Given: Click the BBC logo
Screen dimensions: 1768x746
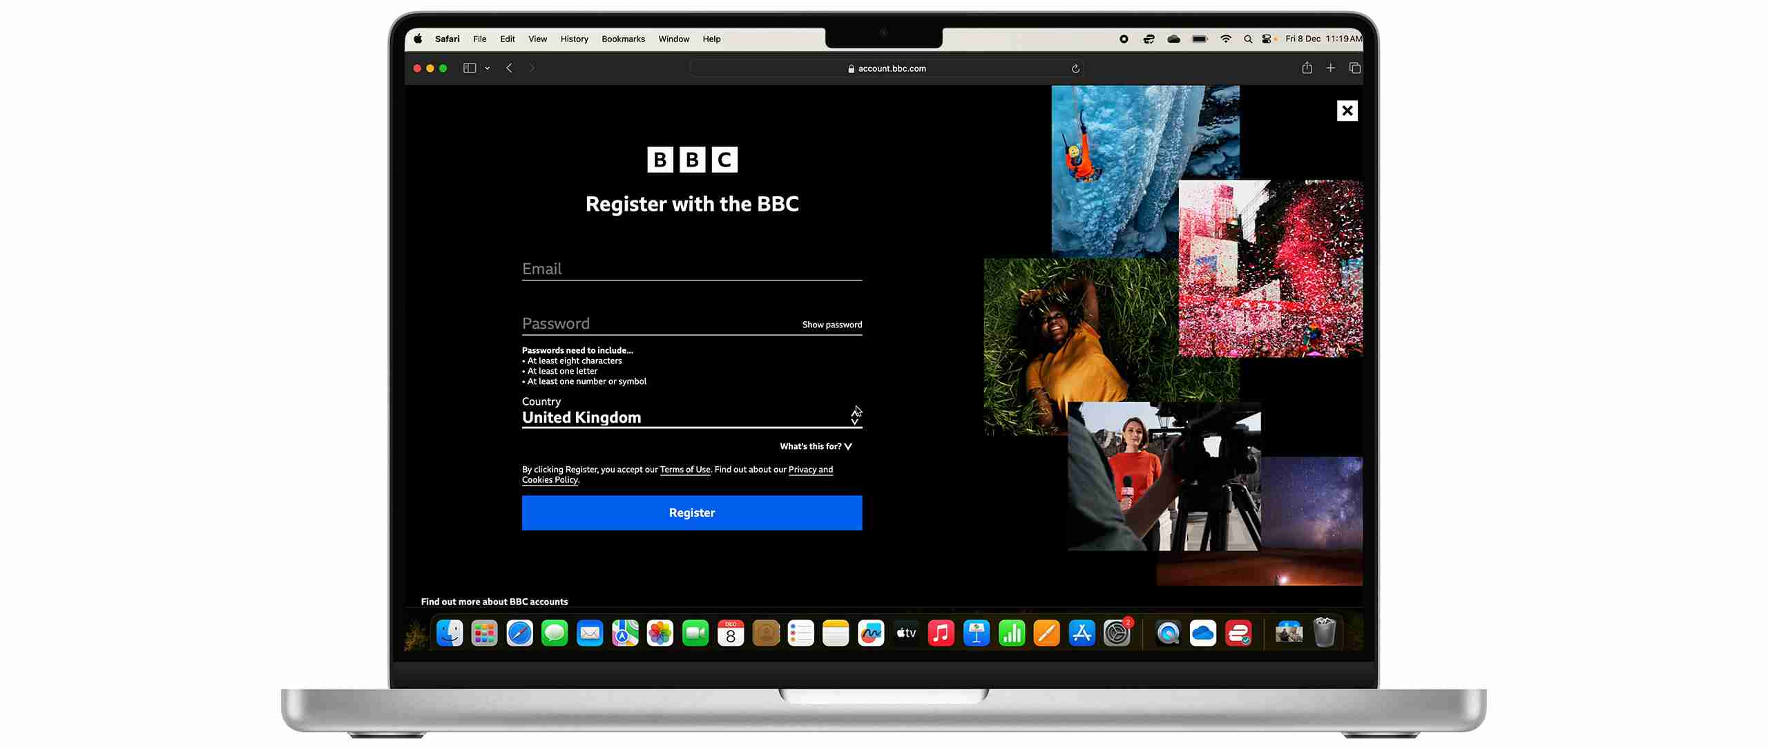Looking at the screenshot, I should pyautogui.click(x=692, y=160).
